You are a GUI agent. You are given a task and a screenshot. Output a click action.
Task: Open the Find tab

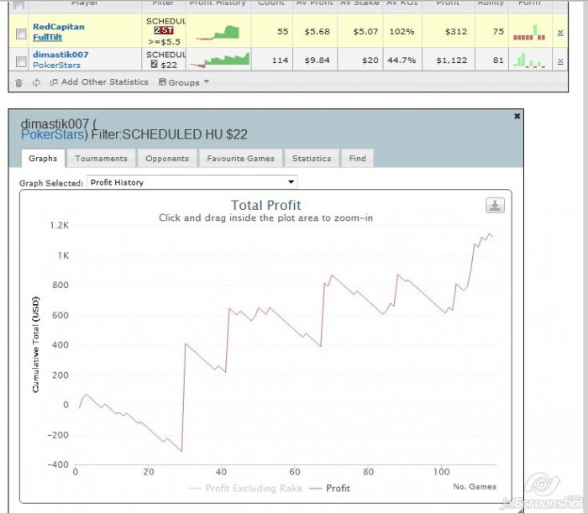[x=357, y=158]
